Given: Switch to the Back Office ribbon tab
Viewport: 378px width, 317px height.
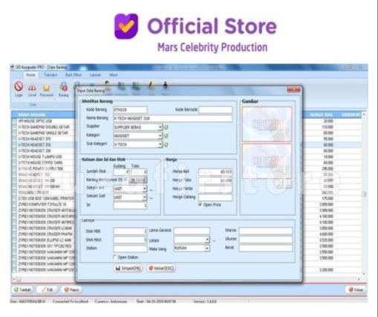Looking at the screenshot, I should (74, 75).
